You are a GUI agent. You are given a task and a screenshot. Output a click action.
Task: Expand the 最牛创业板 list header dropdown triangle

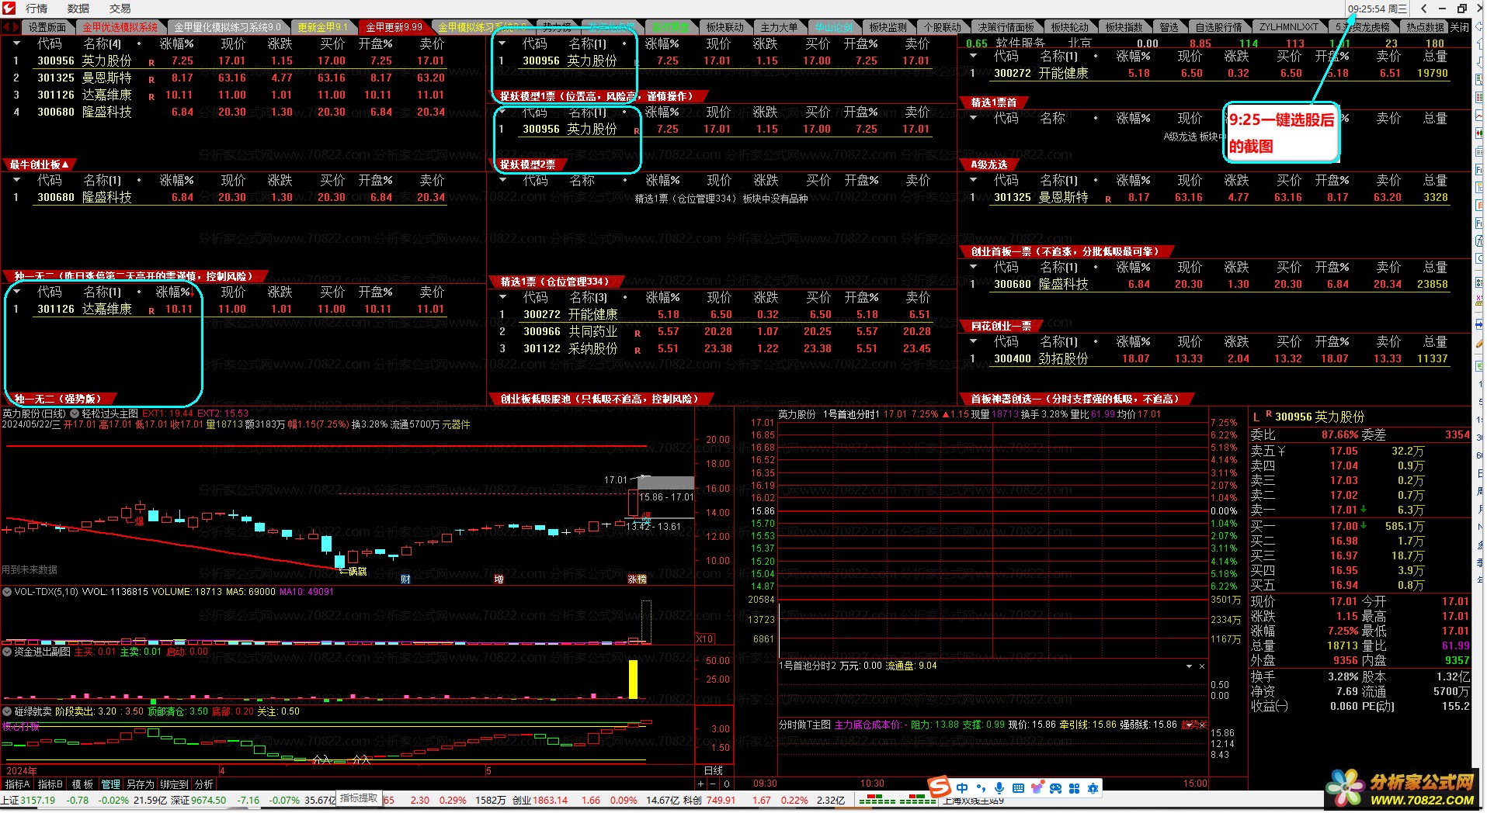click(16, 180)
